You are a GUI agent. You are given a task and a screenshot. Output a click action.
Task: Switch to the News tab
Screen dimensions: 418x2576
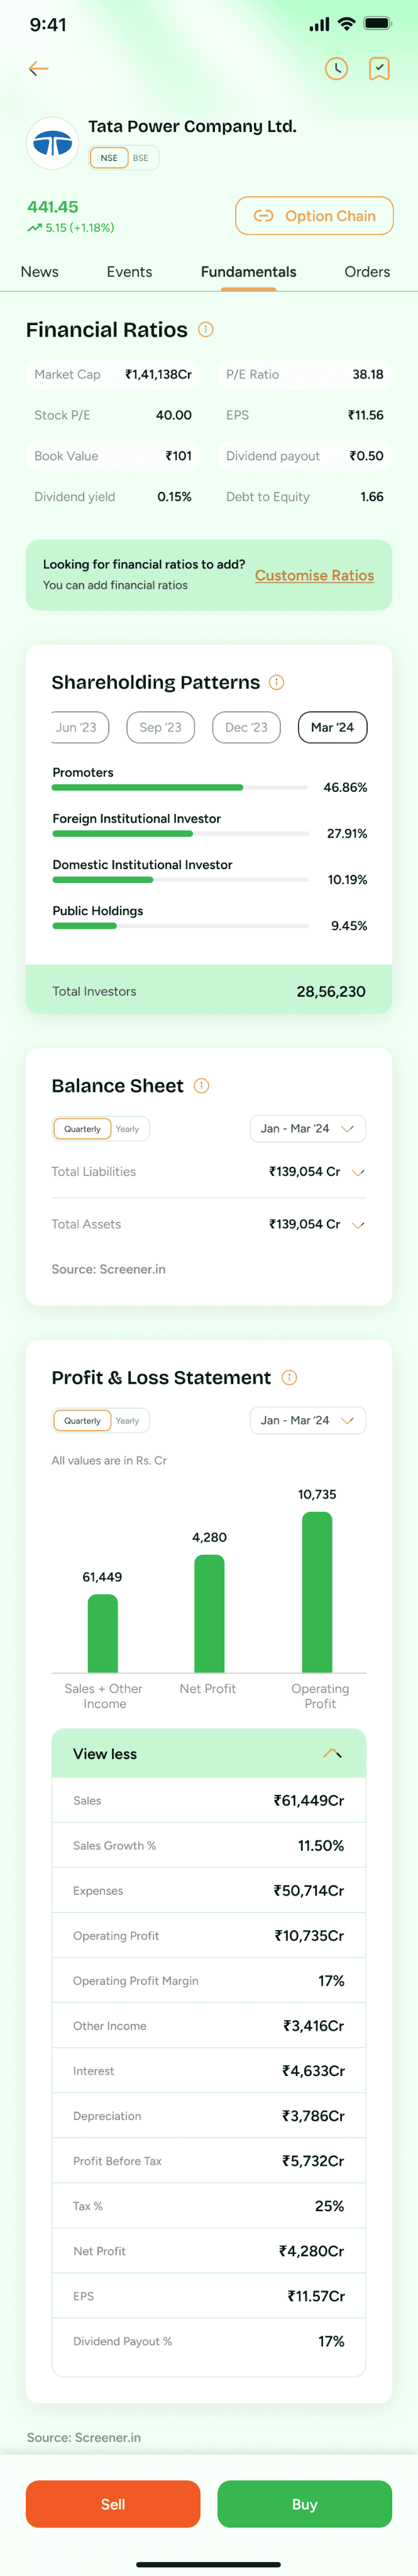(40, 271)
